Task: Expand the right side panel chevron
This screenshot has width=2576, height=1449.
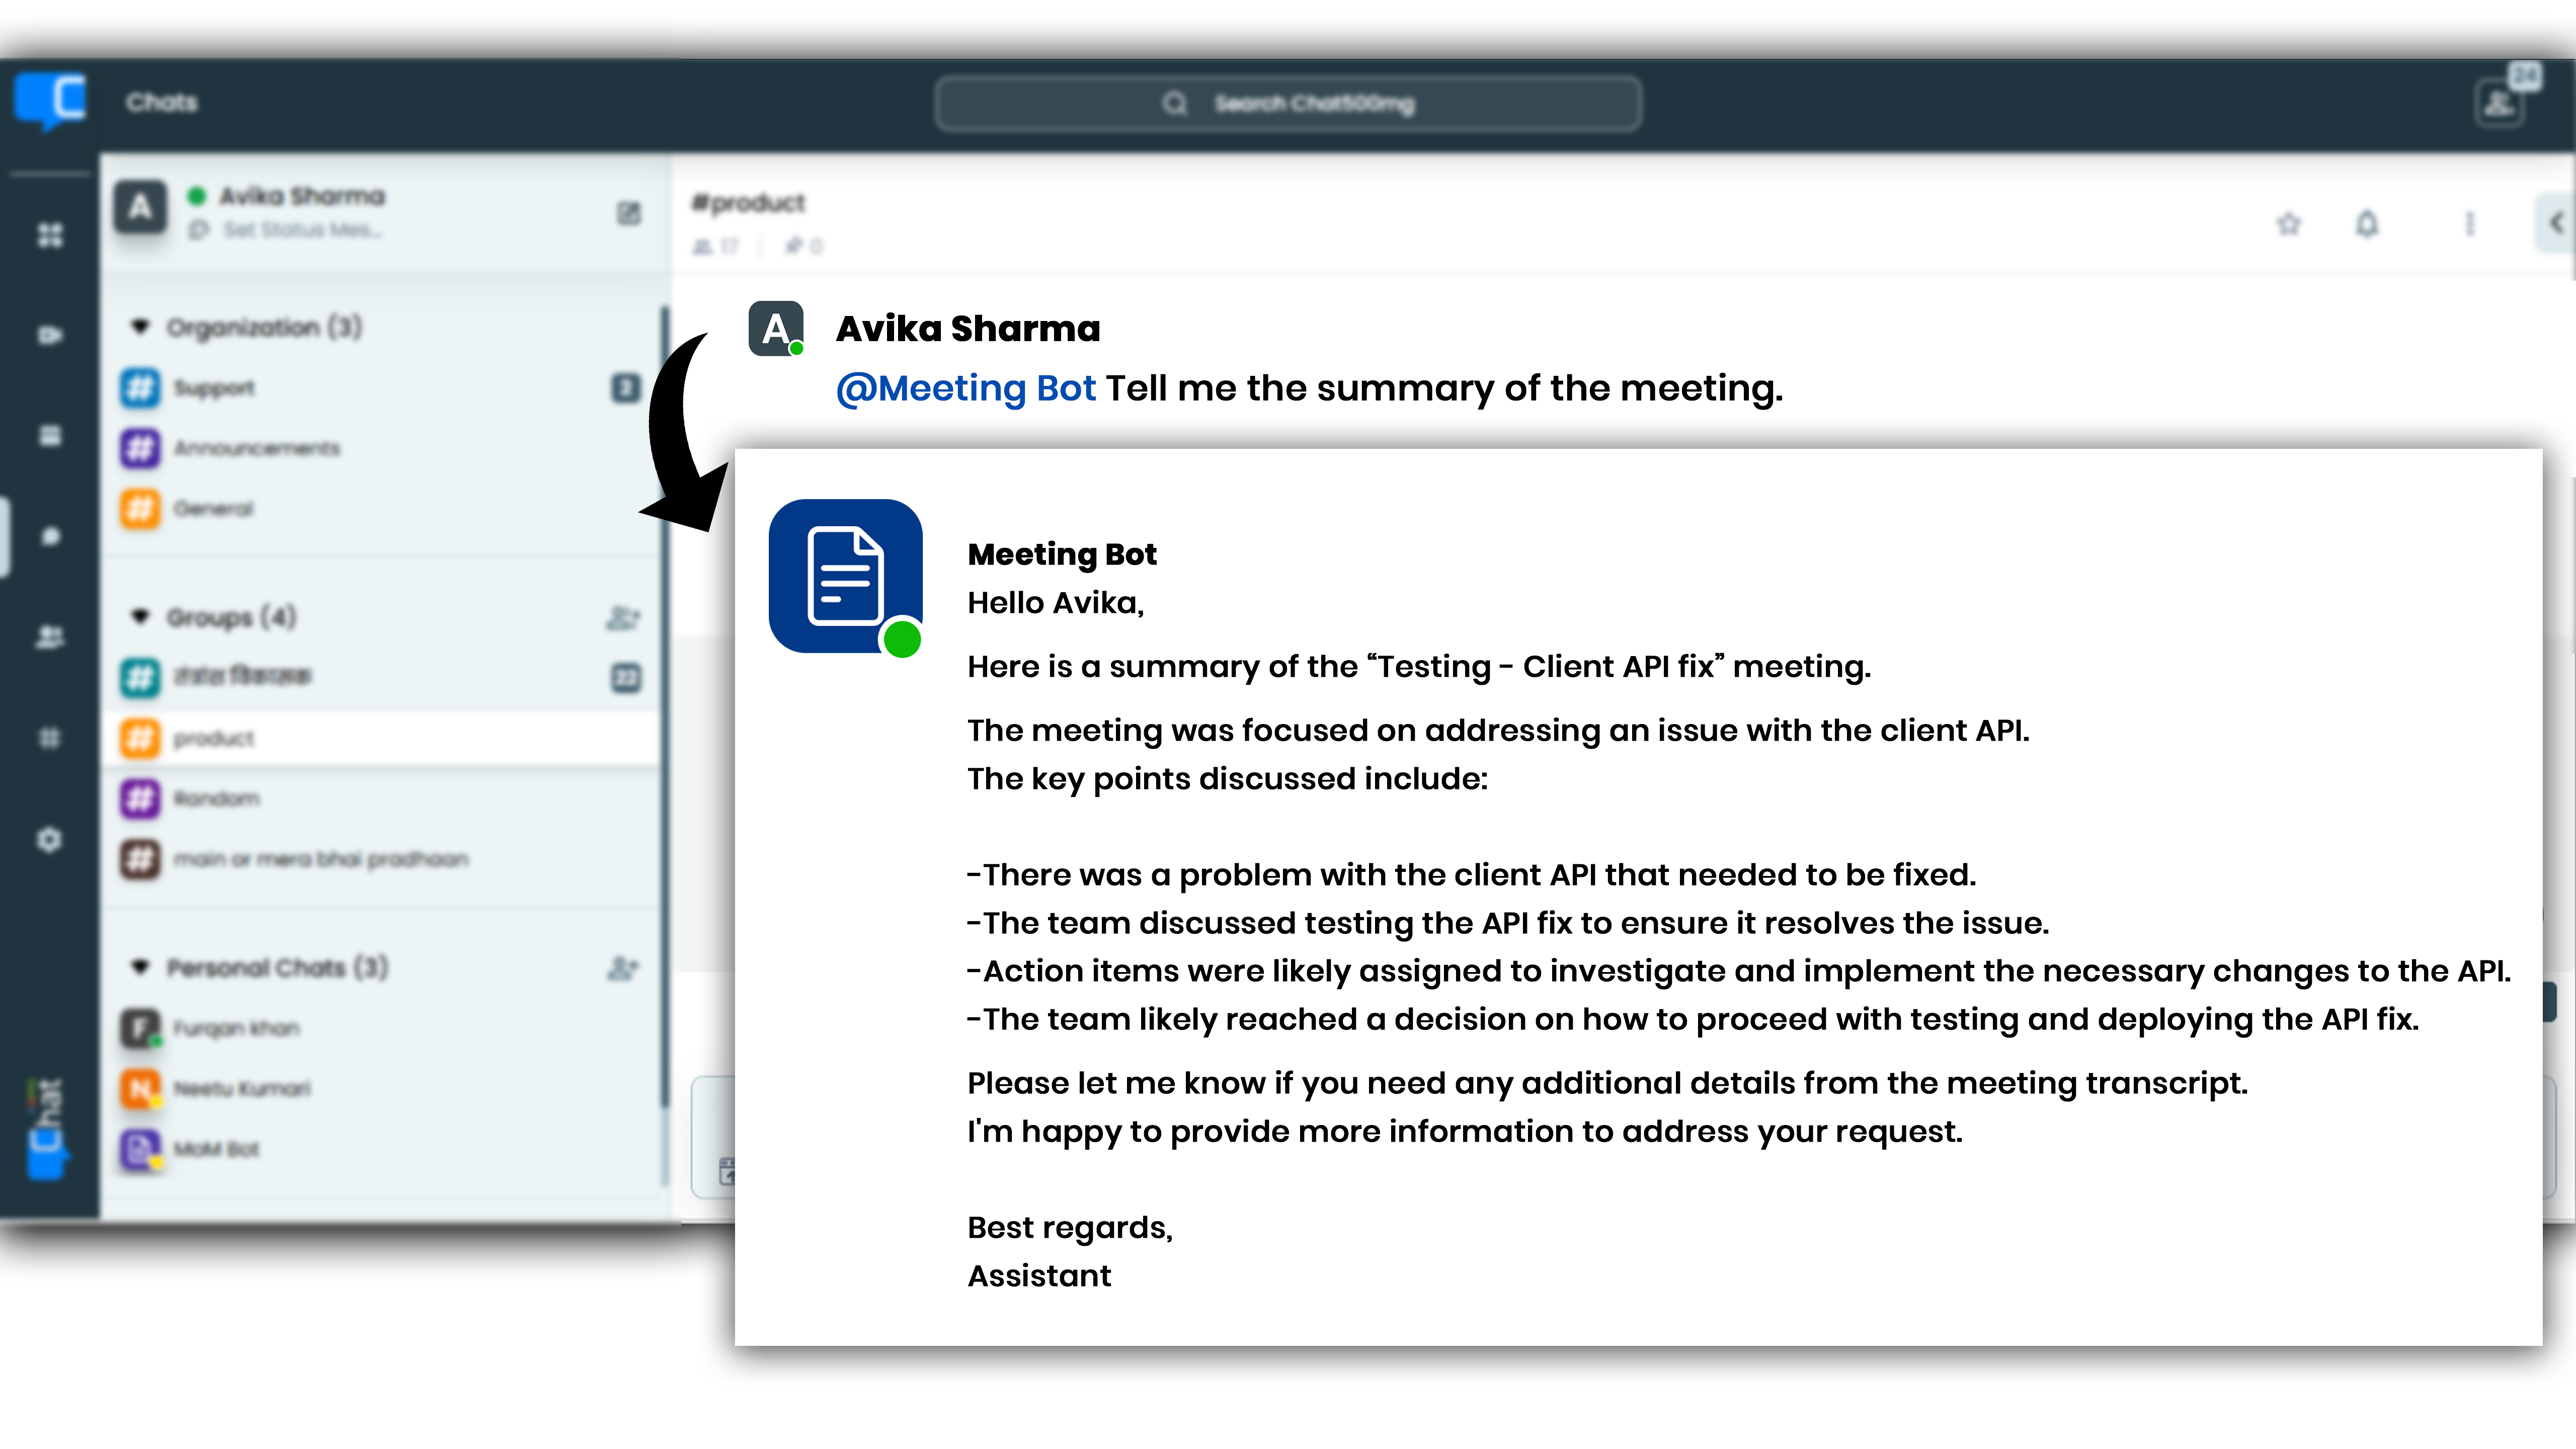Action: click(x=2556, y=222)
